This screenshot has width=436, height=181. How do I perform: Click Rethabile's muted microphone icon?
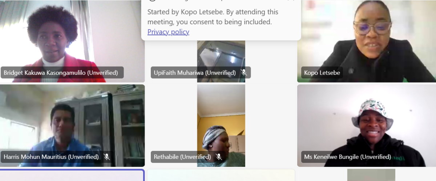tap(219, 157)
